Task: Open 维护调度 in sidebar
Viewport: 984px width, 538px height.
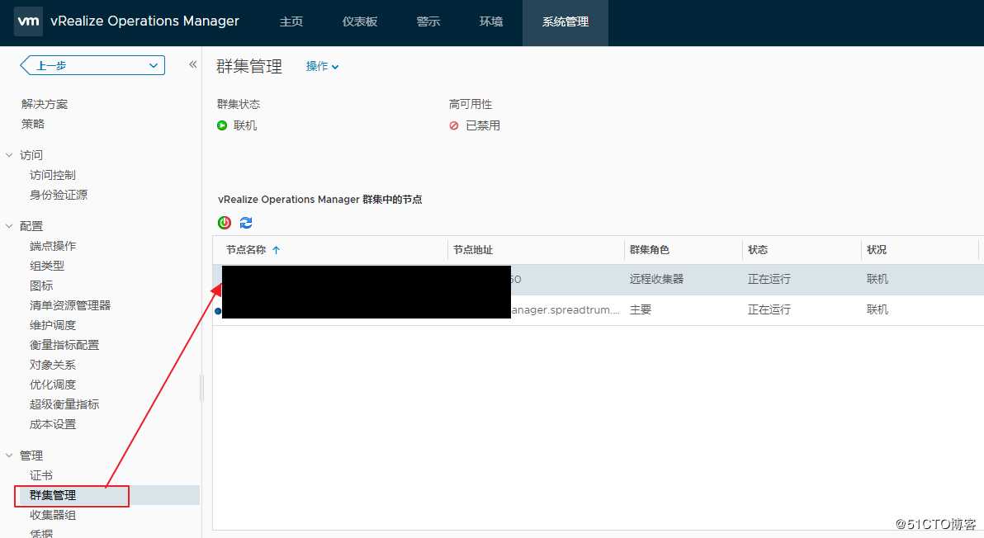Action: 53,325
